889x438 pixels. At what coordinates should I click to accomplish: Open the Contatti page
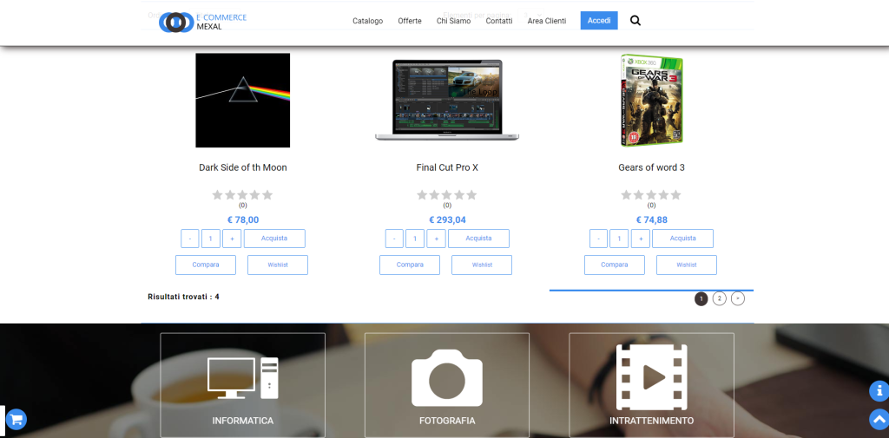pos(499,21)
